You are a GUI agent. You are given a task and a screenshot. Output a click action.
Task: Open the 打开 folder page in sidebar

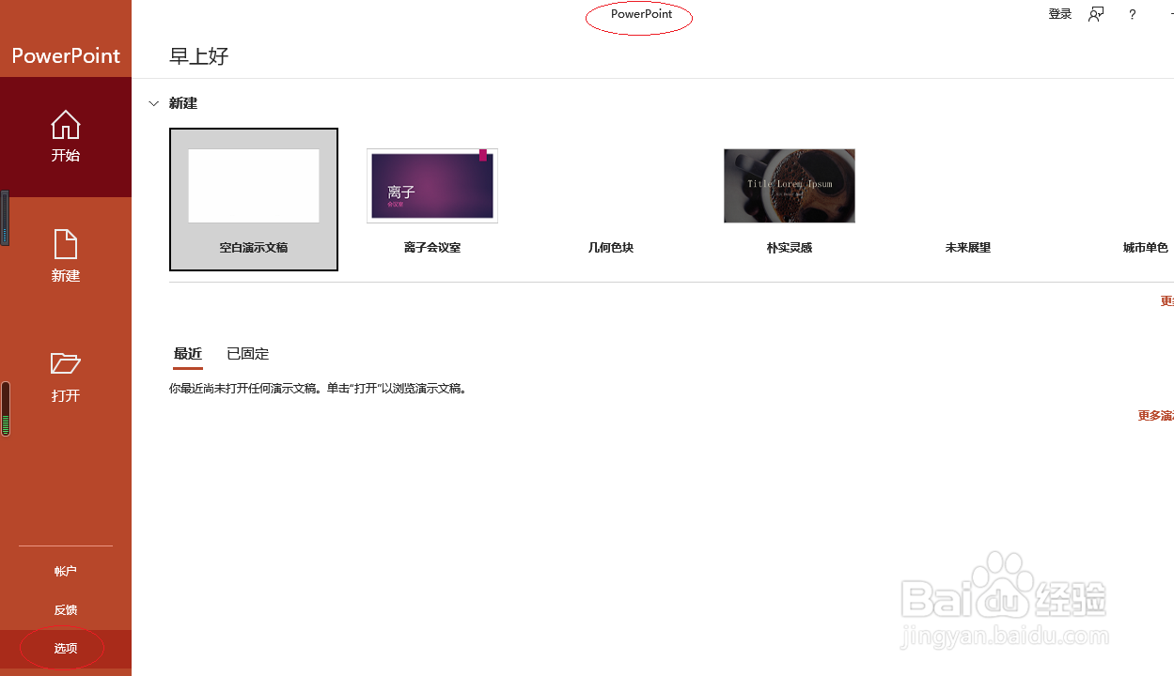66,376
